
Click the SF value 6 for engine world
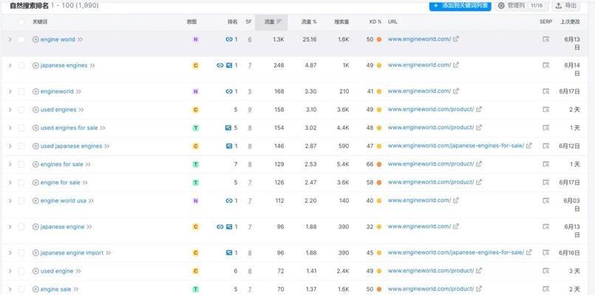250,39
